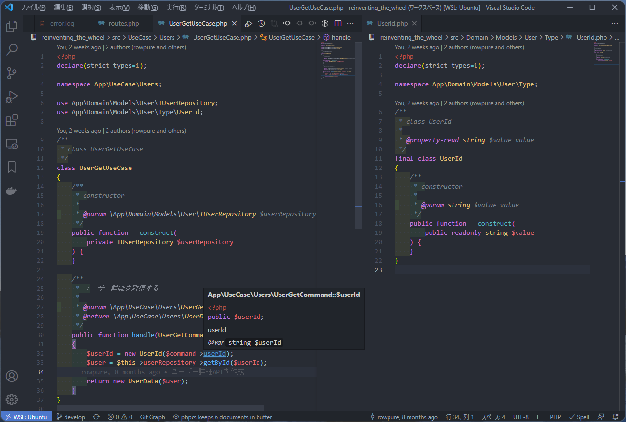Open file history with the clock icon
The width and height of the screenshot is (626, 422).
pos(260,23)
